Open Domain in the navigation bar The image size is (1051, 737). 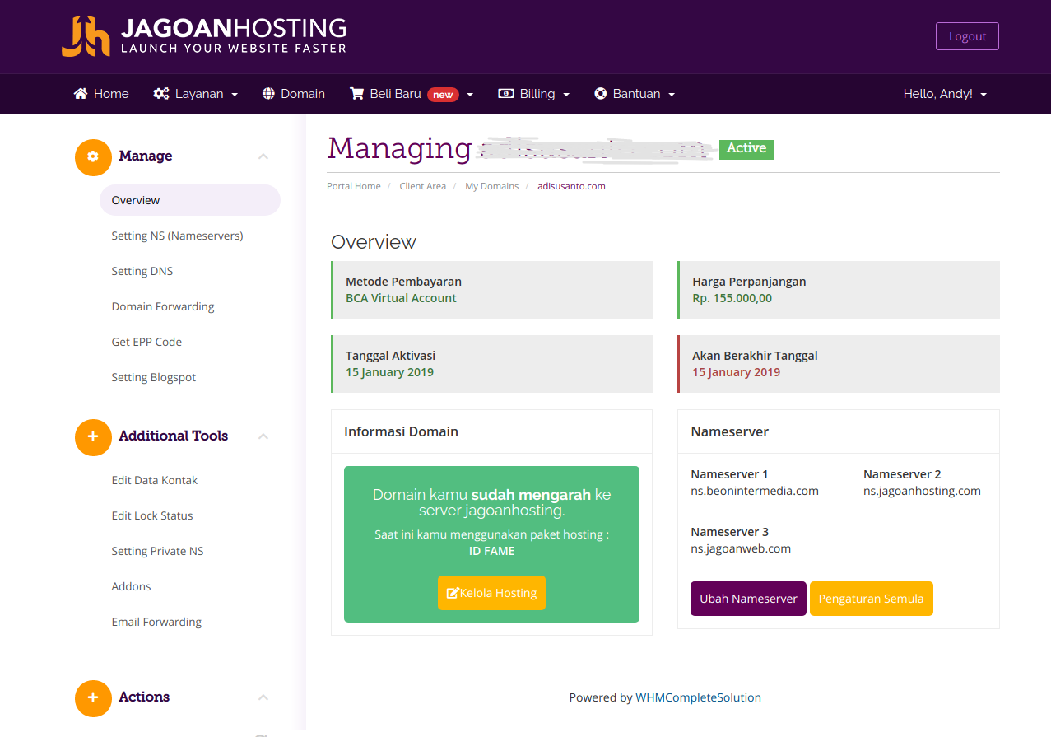tap(294, 94)
